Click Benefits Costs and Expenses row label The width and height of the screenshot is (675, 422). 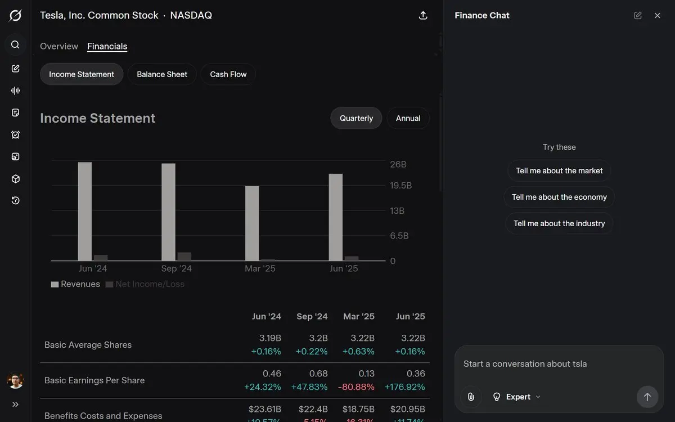pos(103,416)
